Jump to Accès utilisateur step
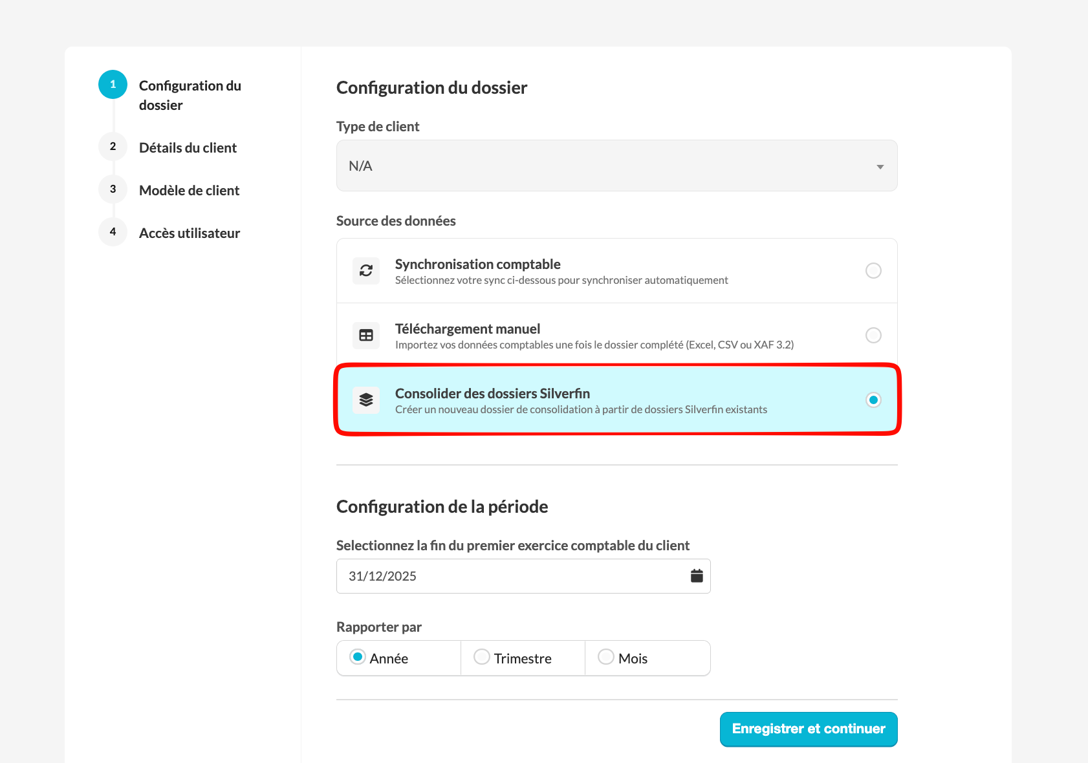This screenshot has width=1088, height=763. 189,233
